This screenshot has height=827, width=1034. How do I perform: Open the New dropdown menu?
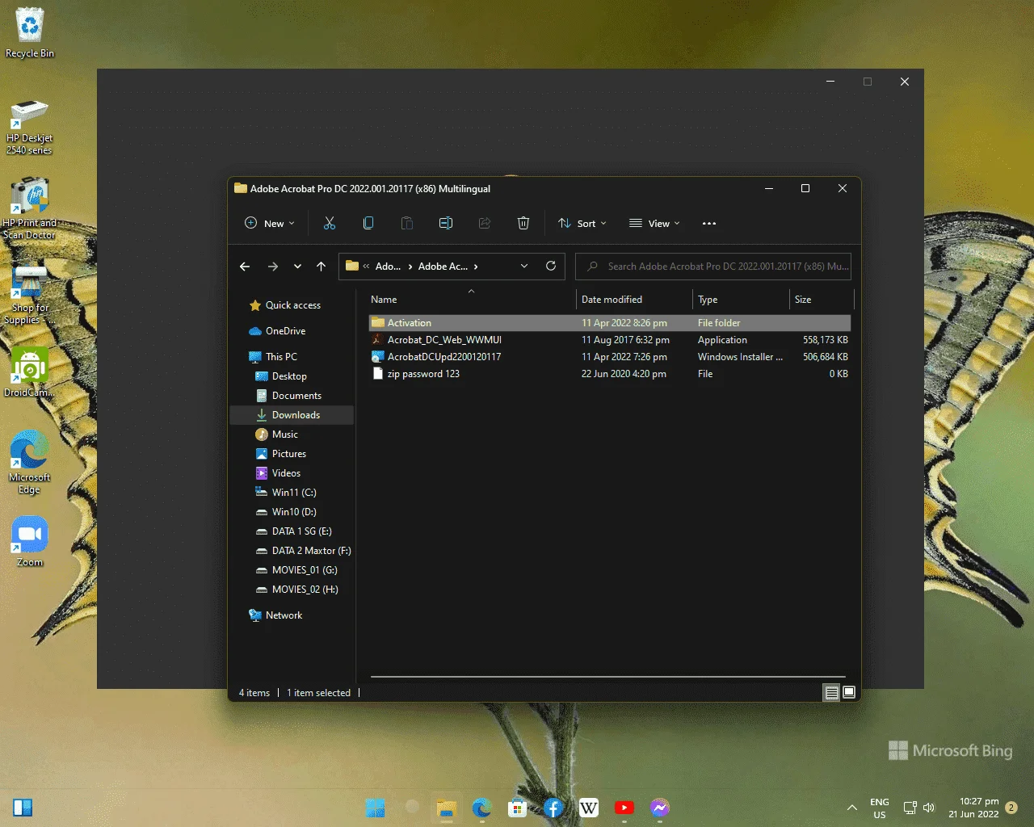click(270, 224)
